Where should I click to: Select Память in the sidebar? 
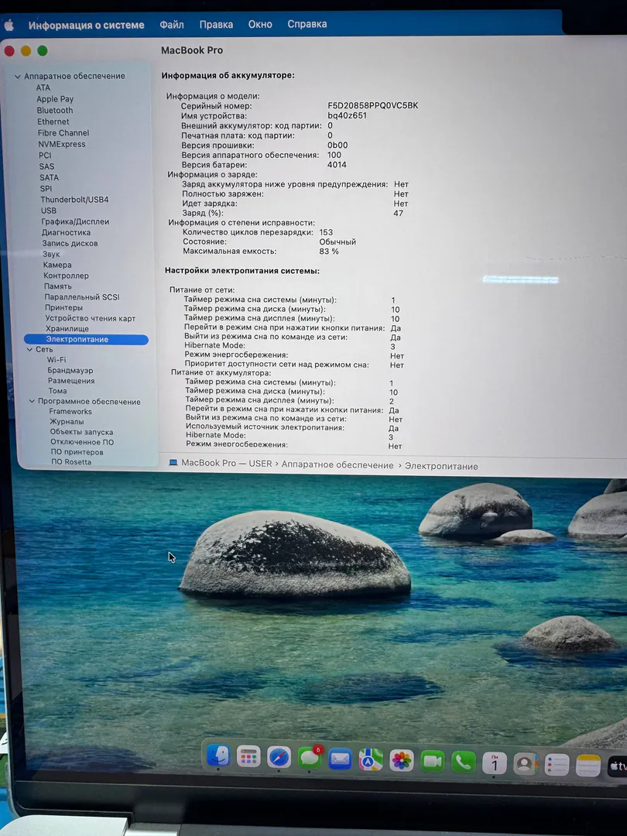coord(57,286)
